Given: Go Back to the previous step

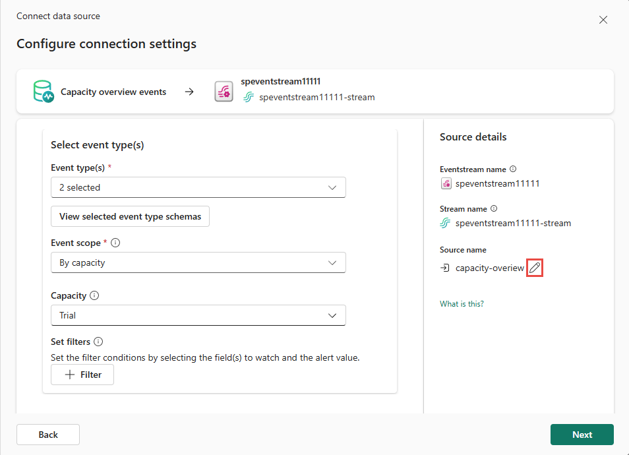Looking at the screenshot, I should click(x=48, y=435).
